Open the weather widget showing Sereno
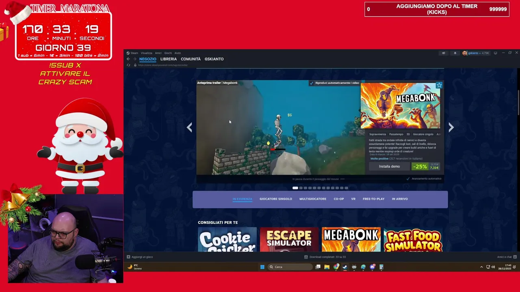The height and width of the screenshot is (292, 520). [134, 267]
